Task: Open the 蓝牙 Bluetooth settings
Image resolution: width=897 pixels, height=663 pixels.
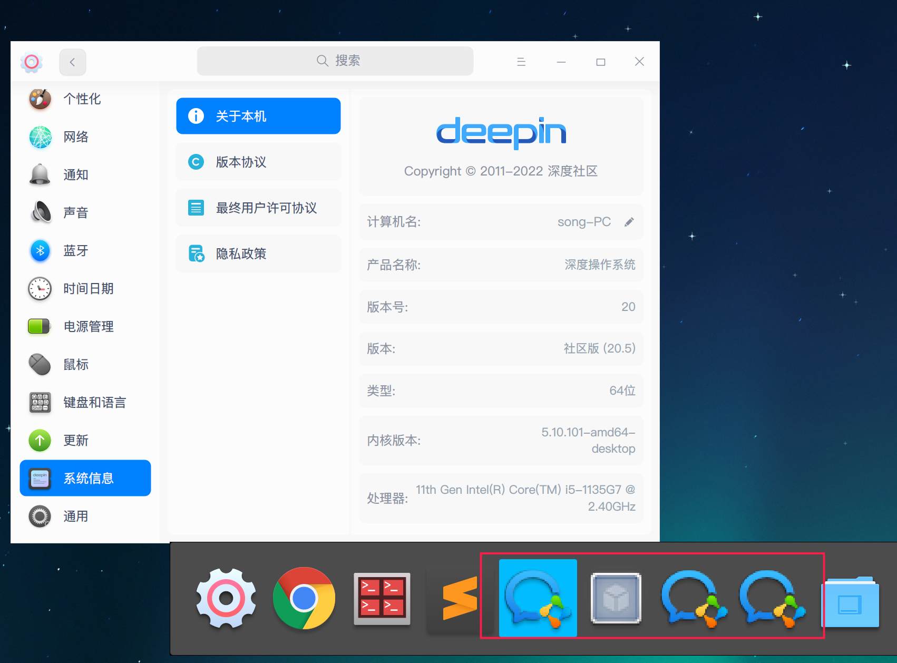Action: click(85, 251)
